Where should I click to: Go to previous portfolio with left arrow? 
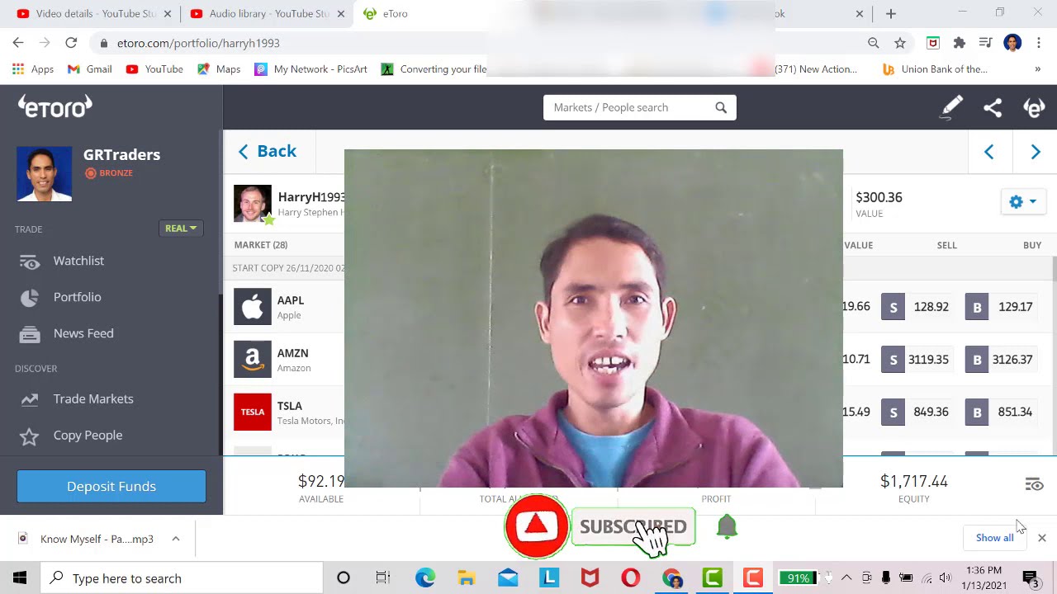pos(988,152)
